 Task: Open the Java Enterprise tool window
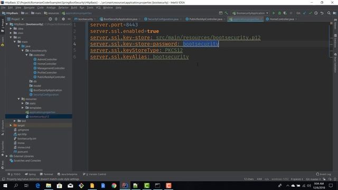click(67, 174)
